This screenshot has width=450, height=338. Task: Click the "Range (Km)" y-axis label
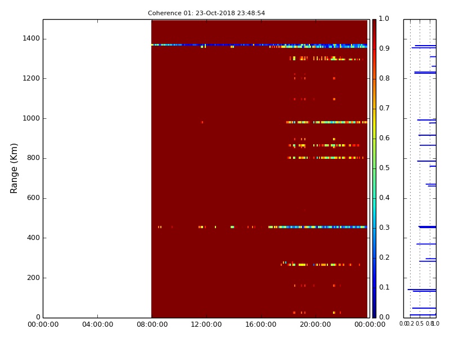pyautogui.click(x=13, y=168)
